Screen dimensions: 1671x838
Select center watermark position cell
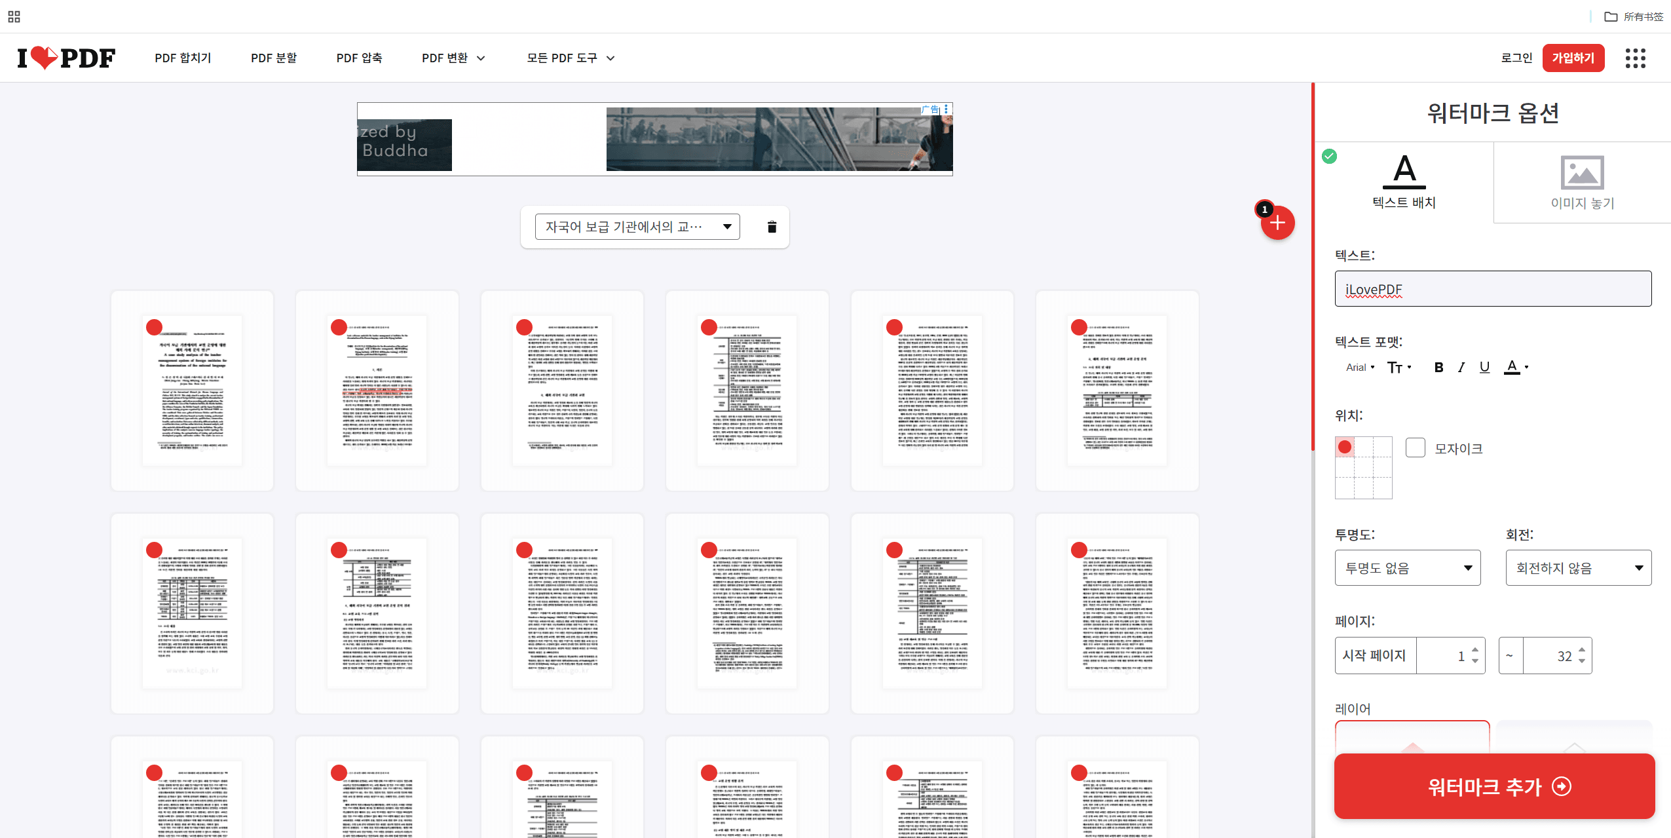tap(1364, 467)
